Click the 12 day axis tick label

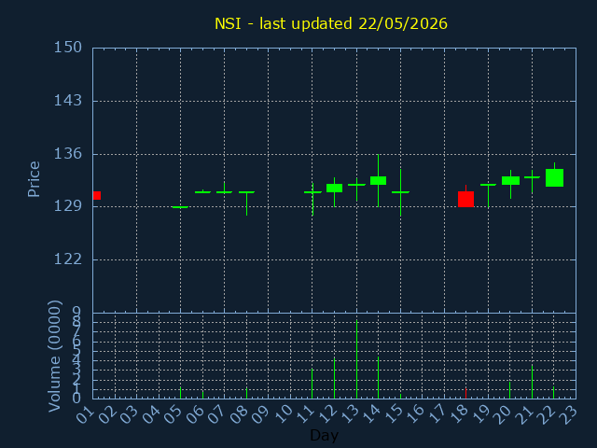pos(327,413)
